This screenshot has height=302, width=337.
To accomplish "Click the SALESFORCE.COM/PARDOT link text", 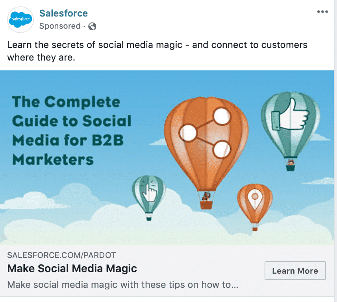I will [x=61, y=255].
